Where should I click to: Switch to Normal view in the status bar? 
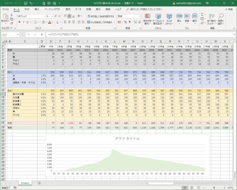tap(185, 188)
